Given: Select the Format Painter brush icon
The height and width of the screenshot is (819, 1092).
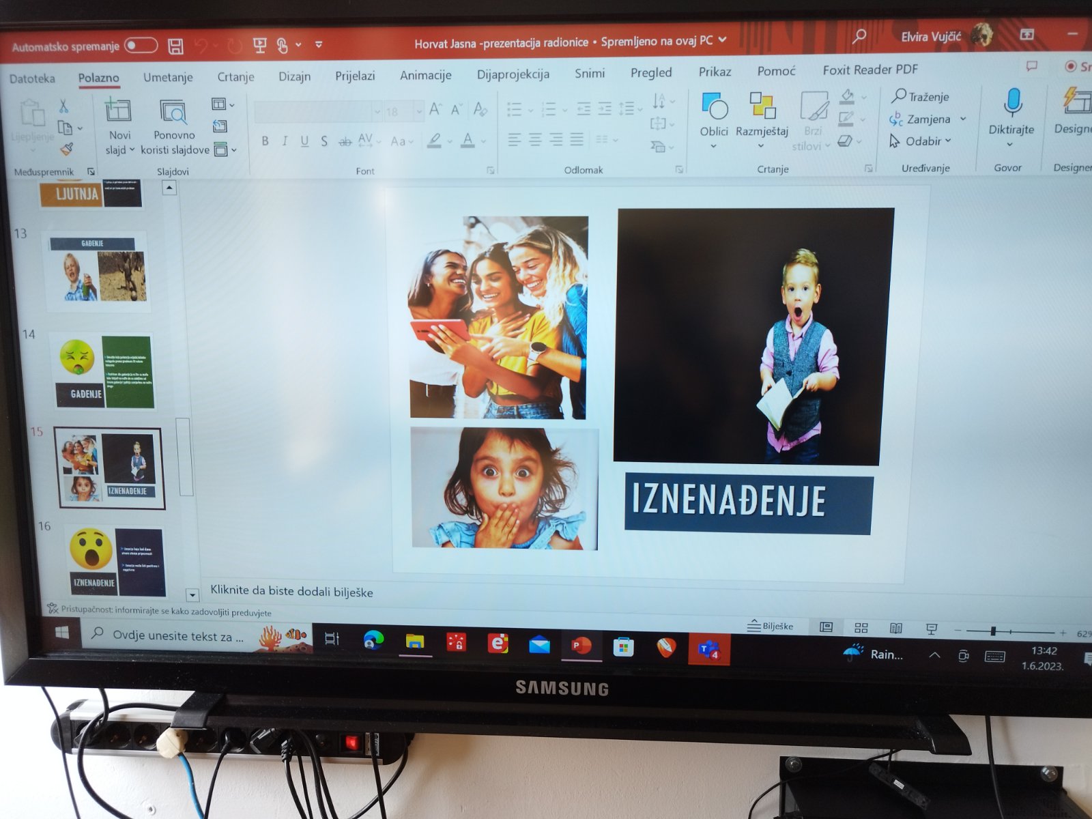Looking at the screenshot, I should coord(67,148).
